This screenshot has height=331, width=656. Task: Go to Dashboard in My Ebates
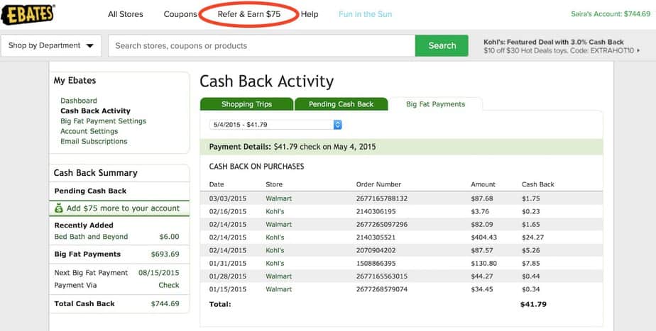[x=79, y=101]
